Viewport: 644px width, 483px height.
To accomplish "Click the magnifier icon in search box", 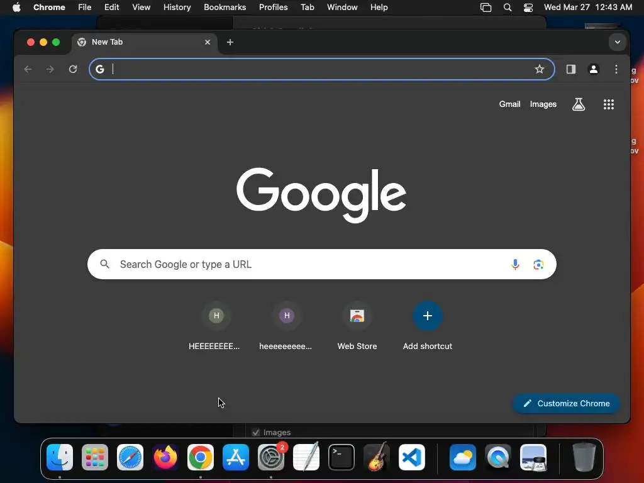I will [105, 264].
